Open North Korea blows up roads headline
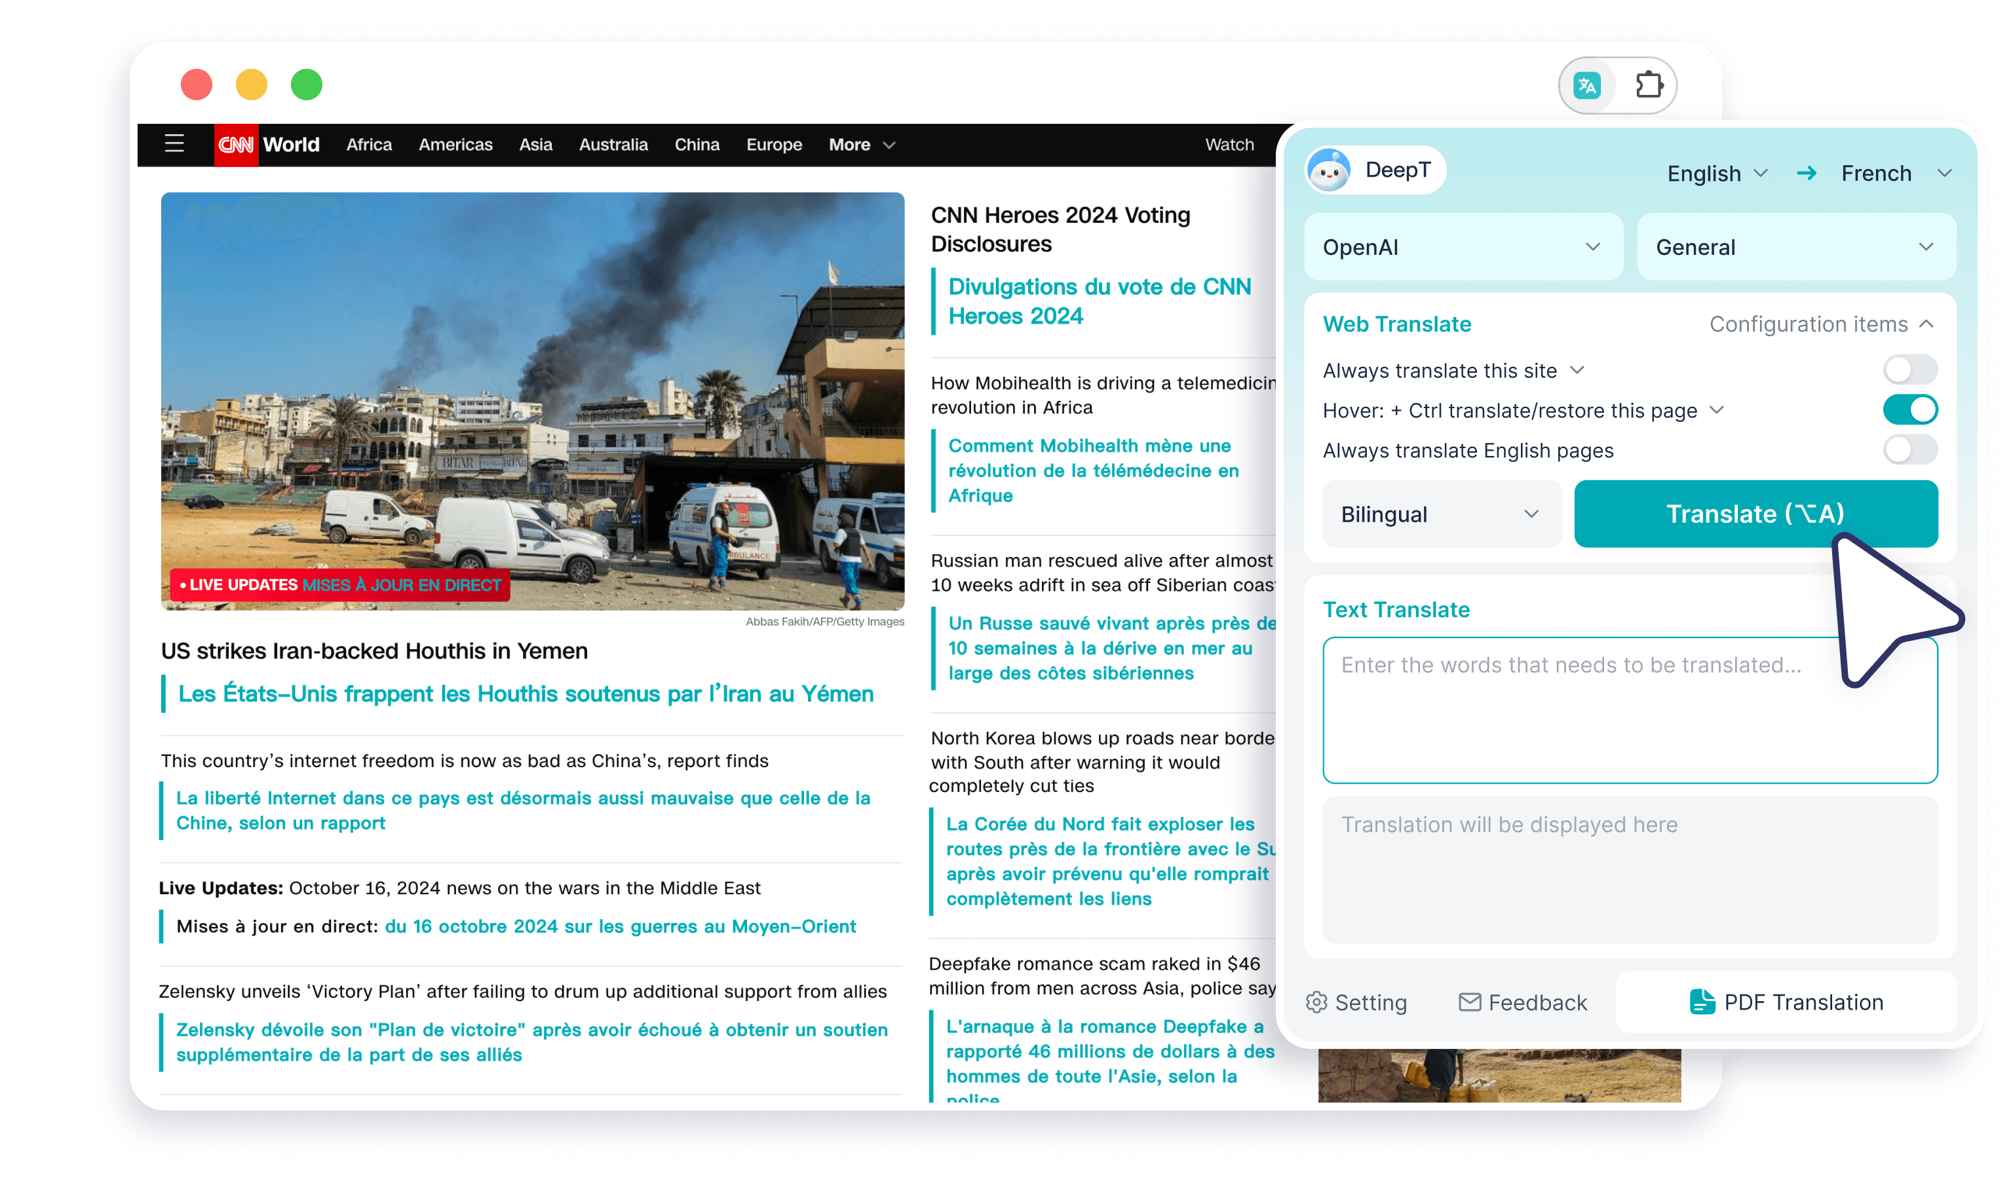2013x1193 pixels. (1102, 761)
